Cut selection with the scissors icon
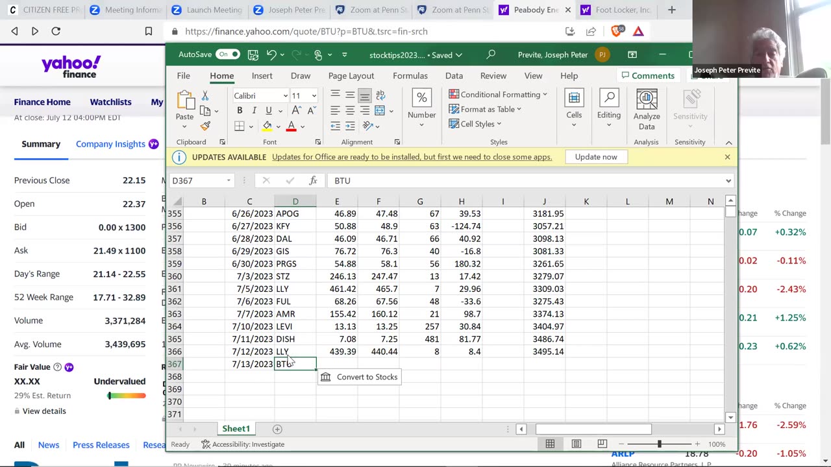 click(x=205, y=95)
